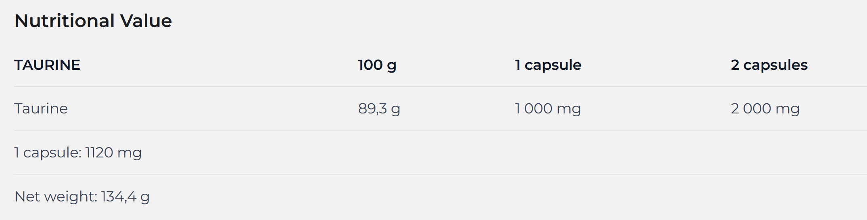Click the word Value in the heading
This screenshot has height=220, width=867.
point(146,21)
